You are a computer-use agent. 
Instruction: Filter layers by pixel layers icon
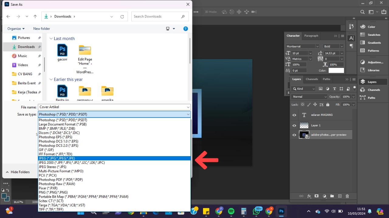321,89
